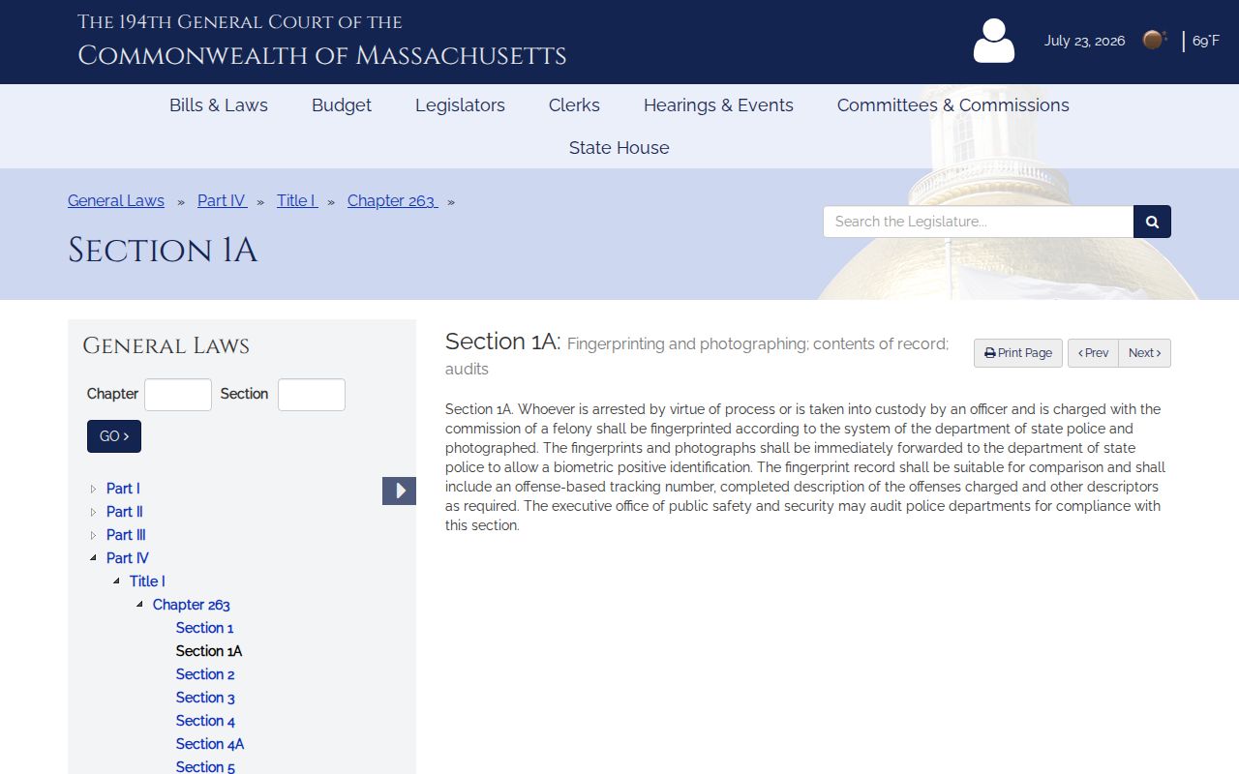Open Part II in the tree
Viewport: 1239px width, 774px height.
(x=125, y=512)
